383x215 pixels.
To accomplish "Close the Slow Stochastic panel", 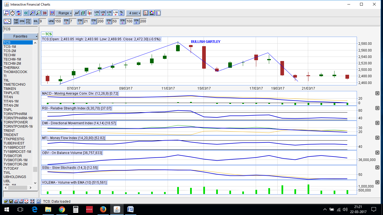I will point(377,167).
